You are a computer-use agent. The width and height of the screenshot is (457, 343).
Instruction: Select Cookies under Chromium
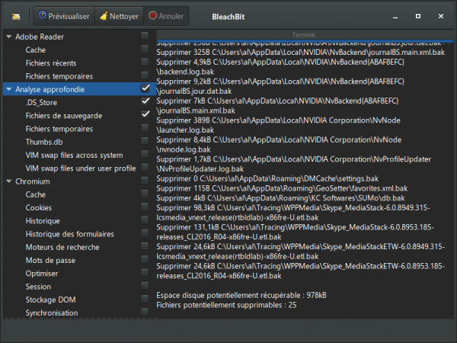79,207
